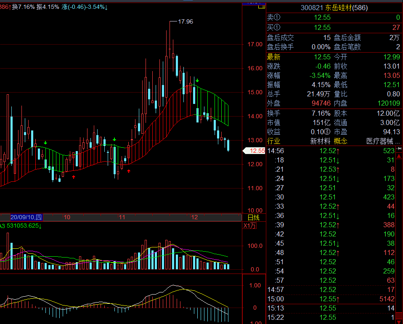The width and height of the screenshot is (403, 324).
Task: Click the 收益 value 0.10③
Action: point(321,132)
